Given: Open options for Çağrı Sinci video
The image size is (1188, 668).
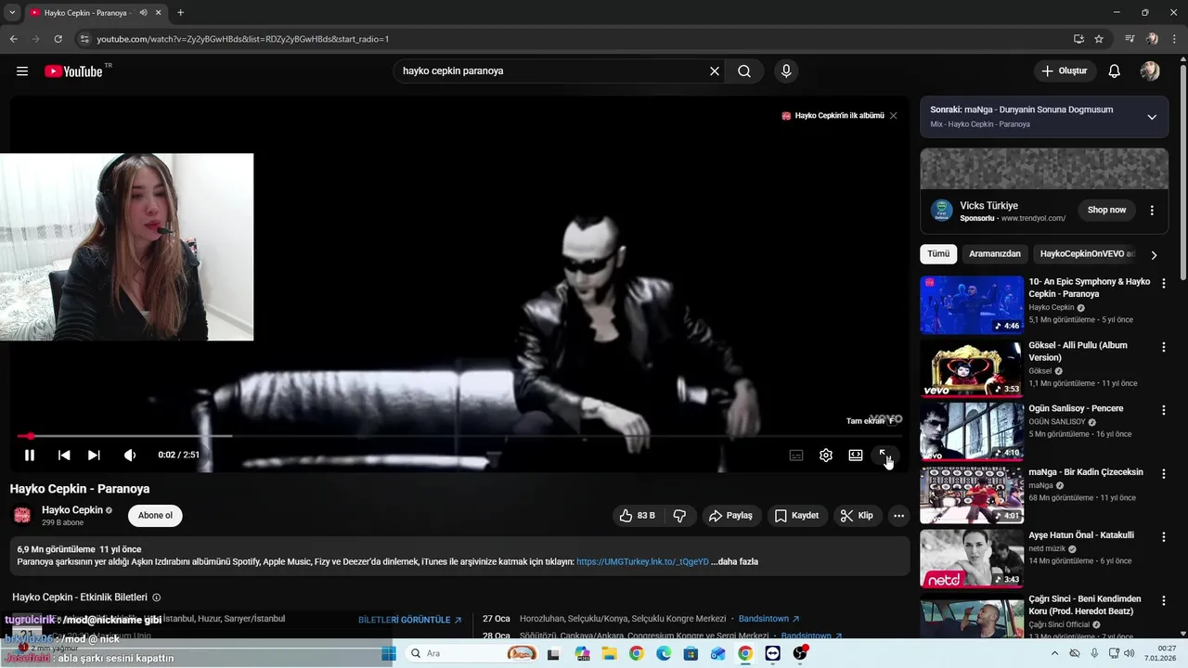Looking at the screenshot, I should [x=1164, y=600].
